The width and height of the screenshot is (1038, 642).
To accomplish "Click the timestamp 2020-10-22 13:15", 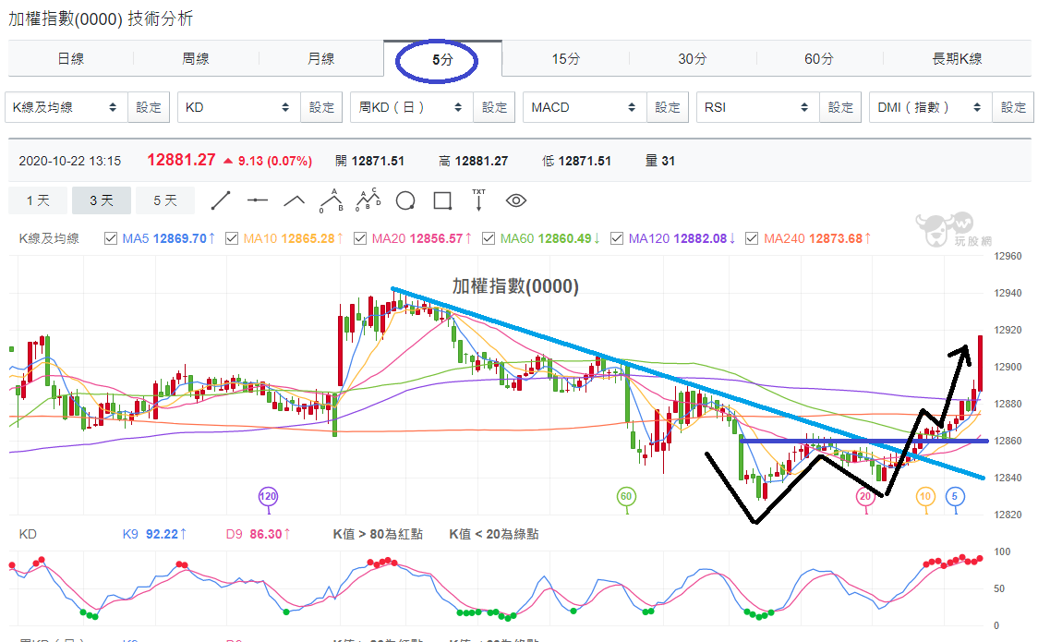I will point(69,161).
